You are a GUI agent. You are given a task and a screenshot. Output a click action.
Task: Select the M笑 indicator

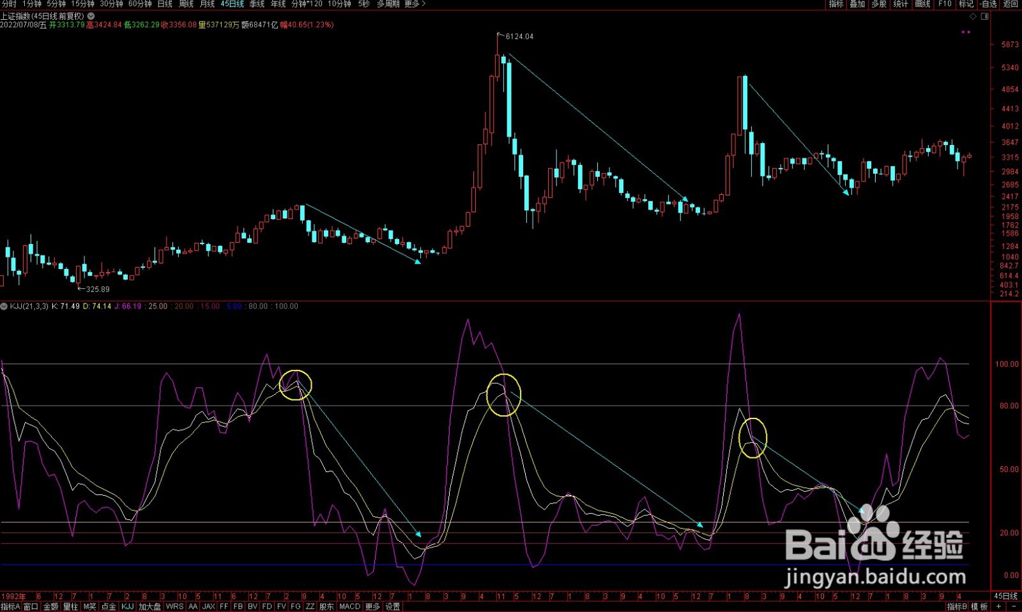(x=89, y=607)
